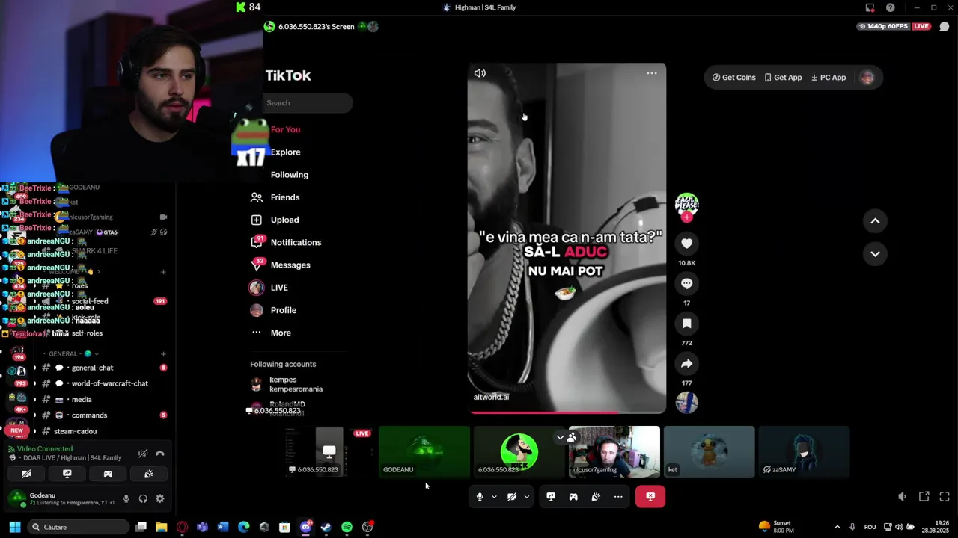
Task: Expand the More menu in TikTok sidebar
Action: coord(271,333)
